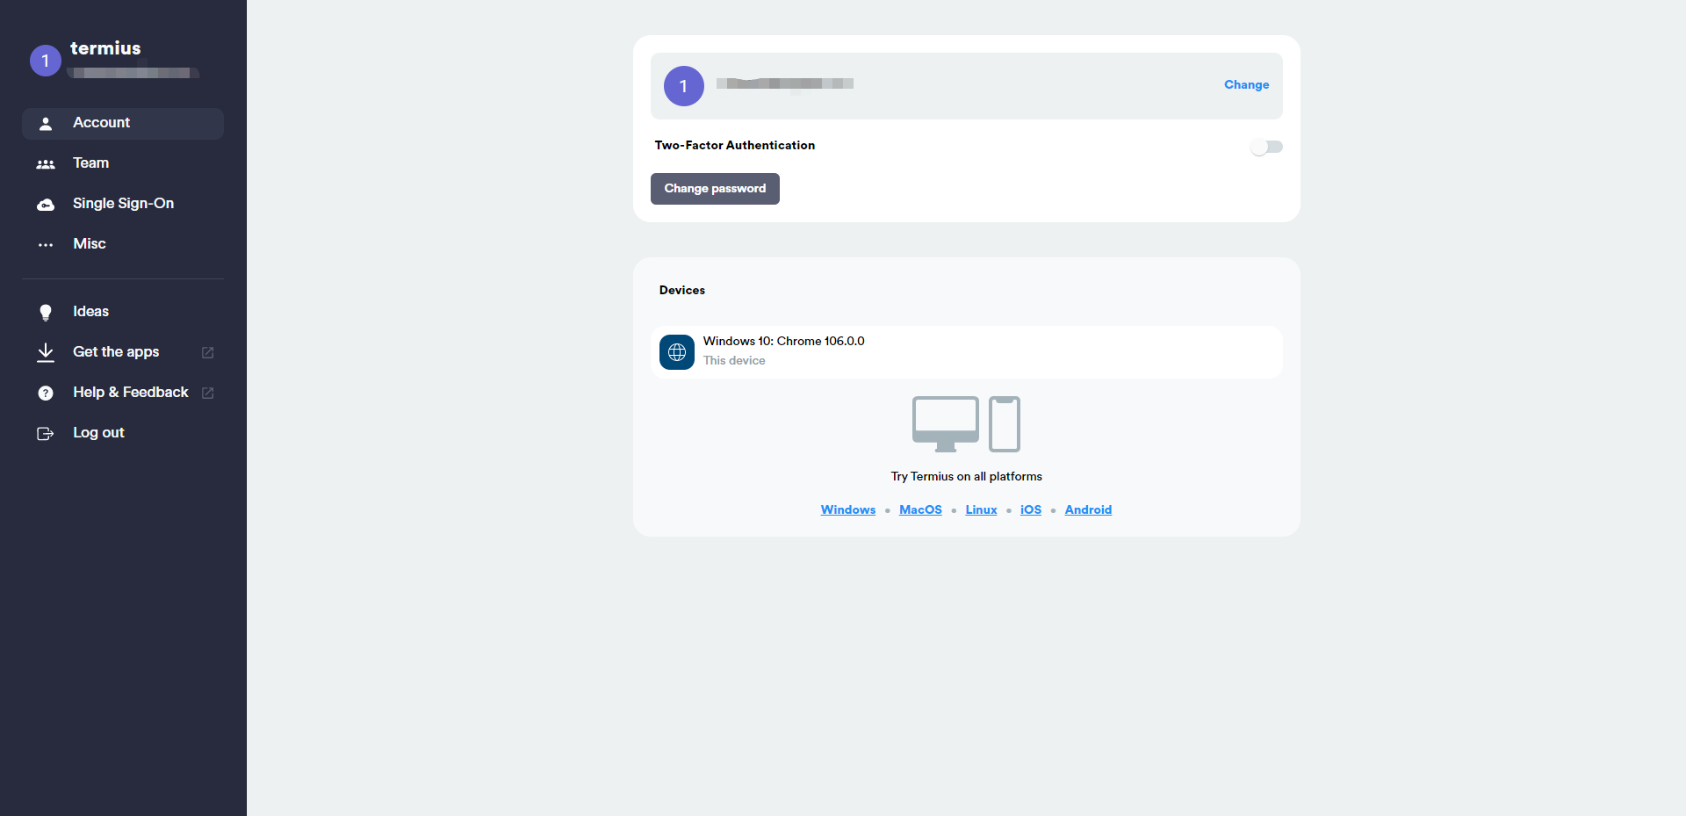The image size is (1686, 816).
Task: Click the phone illustration
Action: point(1005,424)
